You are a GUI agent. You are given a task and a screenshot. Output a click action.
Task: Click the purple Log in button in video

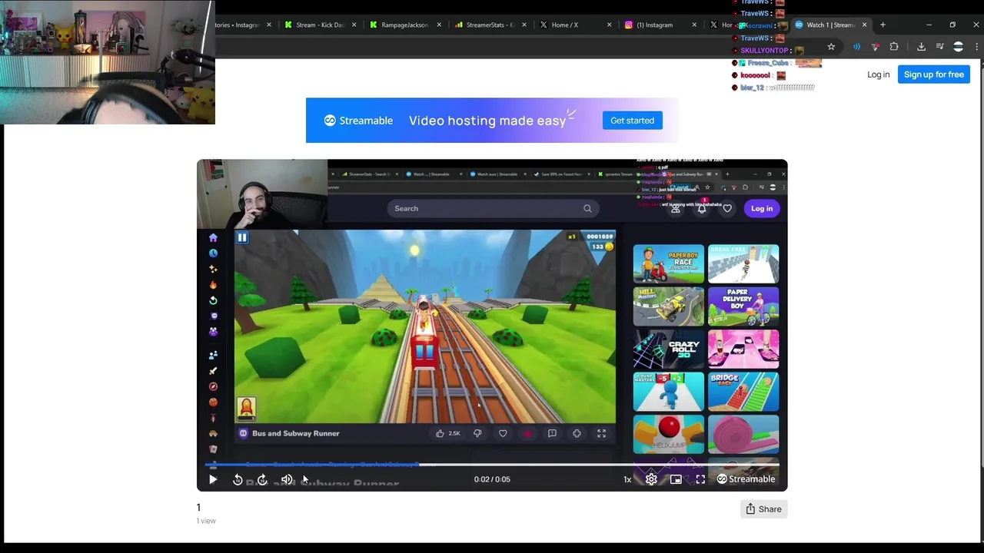click(x=762, y=208)
